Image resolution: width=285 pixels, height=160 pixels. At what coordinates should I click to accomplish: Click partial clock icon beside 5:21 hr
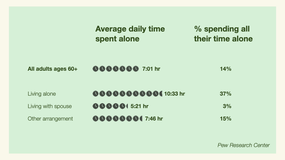(127, 106)
